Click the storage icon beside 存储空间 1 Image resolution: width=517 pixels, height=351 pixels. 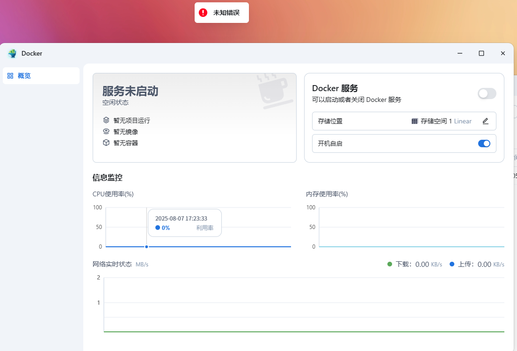(415, 121)
